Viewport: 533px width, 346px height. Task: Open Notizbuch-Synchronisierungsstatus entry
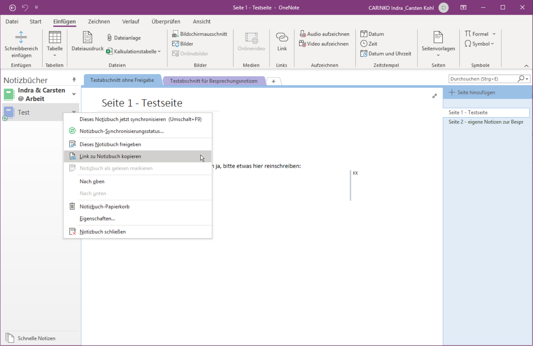coord(138,131)
